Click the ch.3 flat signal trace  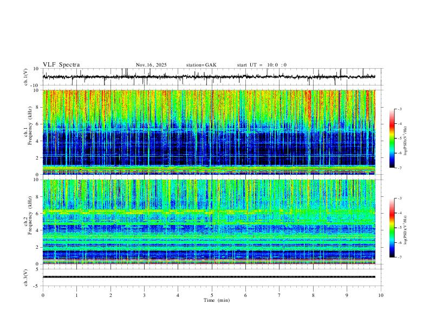point(209,277)
